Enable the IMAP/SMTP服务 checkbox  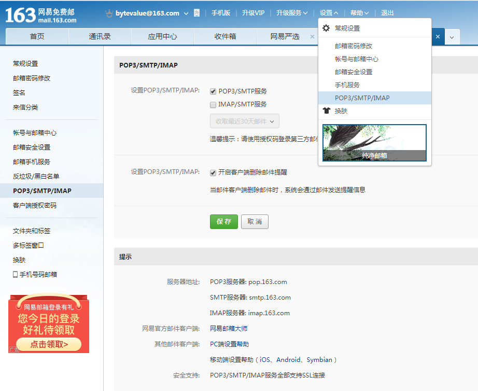pos(213,104)
